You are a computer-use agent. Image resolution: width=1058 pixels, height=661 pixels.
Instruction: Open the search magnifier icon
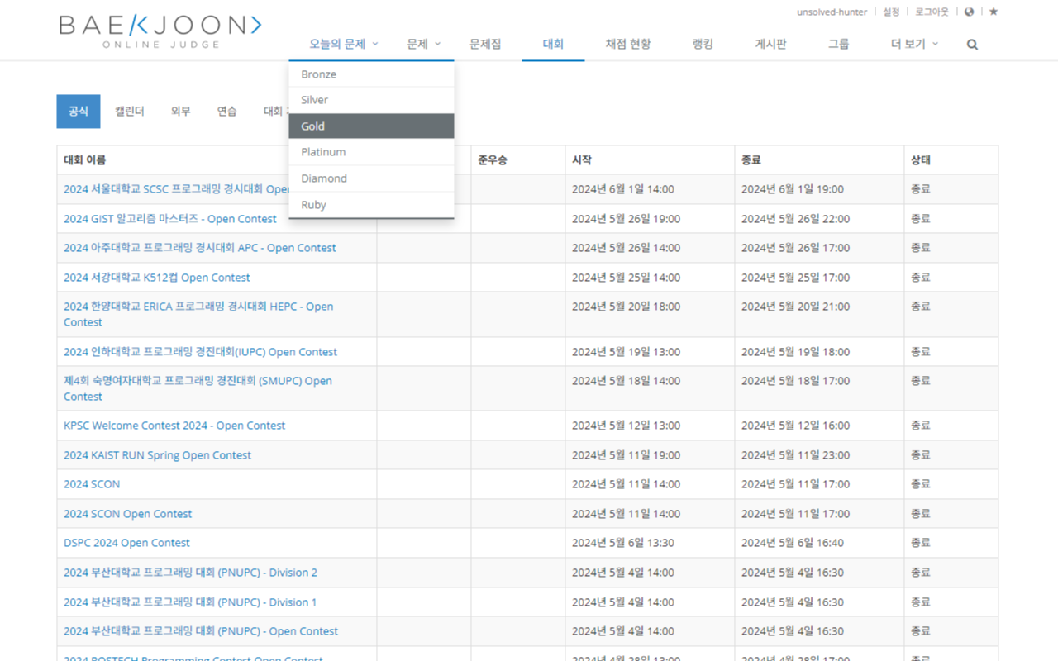972,45
